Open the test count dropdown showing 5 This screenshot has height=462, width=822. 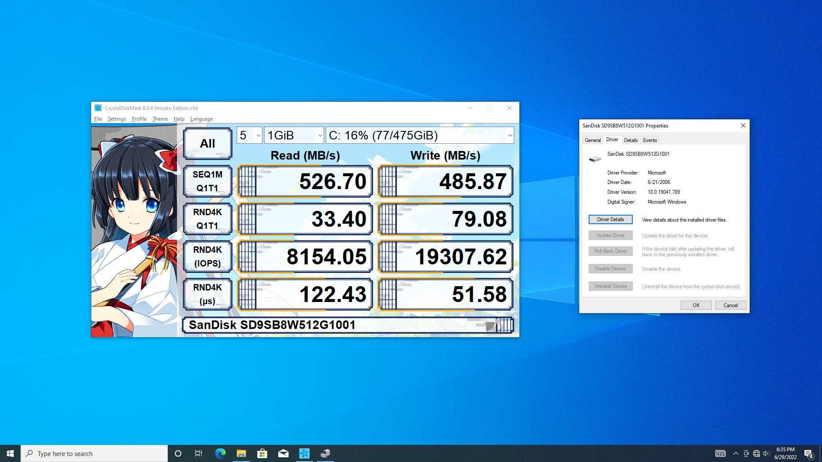coord(249,135)
